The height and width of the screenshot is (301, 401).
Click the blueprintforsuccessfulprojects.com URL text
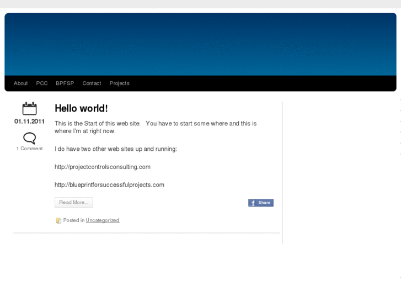point(109,185)
